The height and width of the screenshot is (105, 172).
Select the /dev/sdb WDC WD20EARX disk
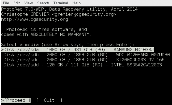pyautogui.click(x=87, y=55)
